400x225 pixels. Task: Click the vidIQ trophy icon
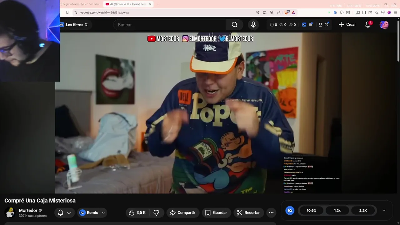pyautogui.click(x=320, y=25)
